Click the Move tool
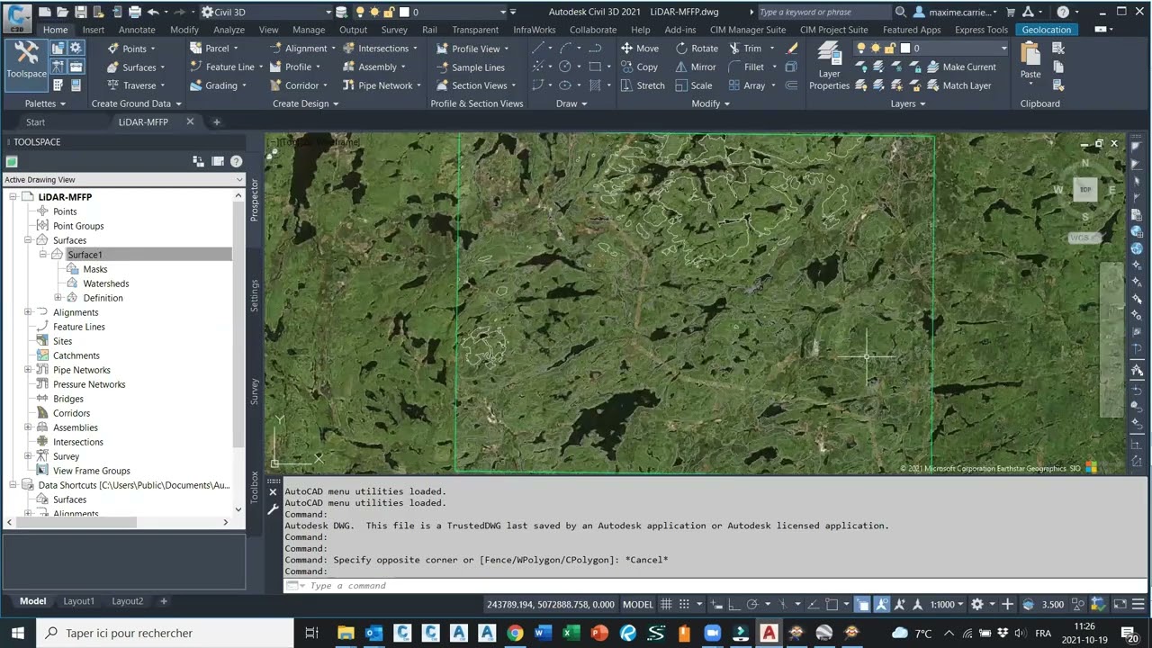This screenshot has width=1152, height=648. coord(640,49)
